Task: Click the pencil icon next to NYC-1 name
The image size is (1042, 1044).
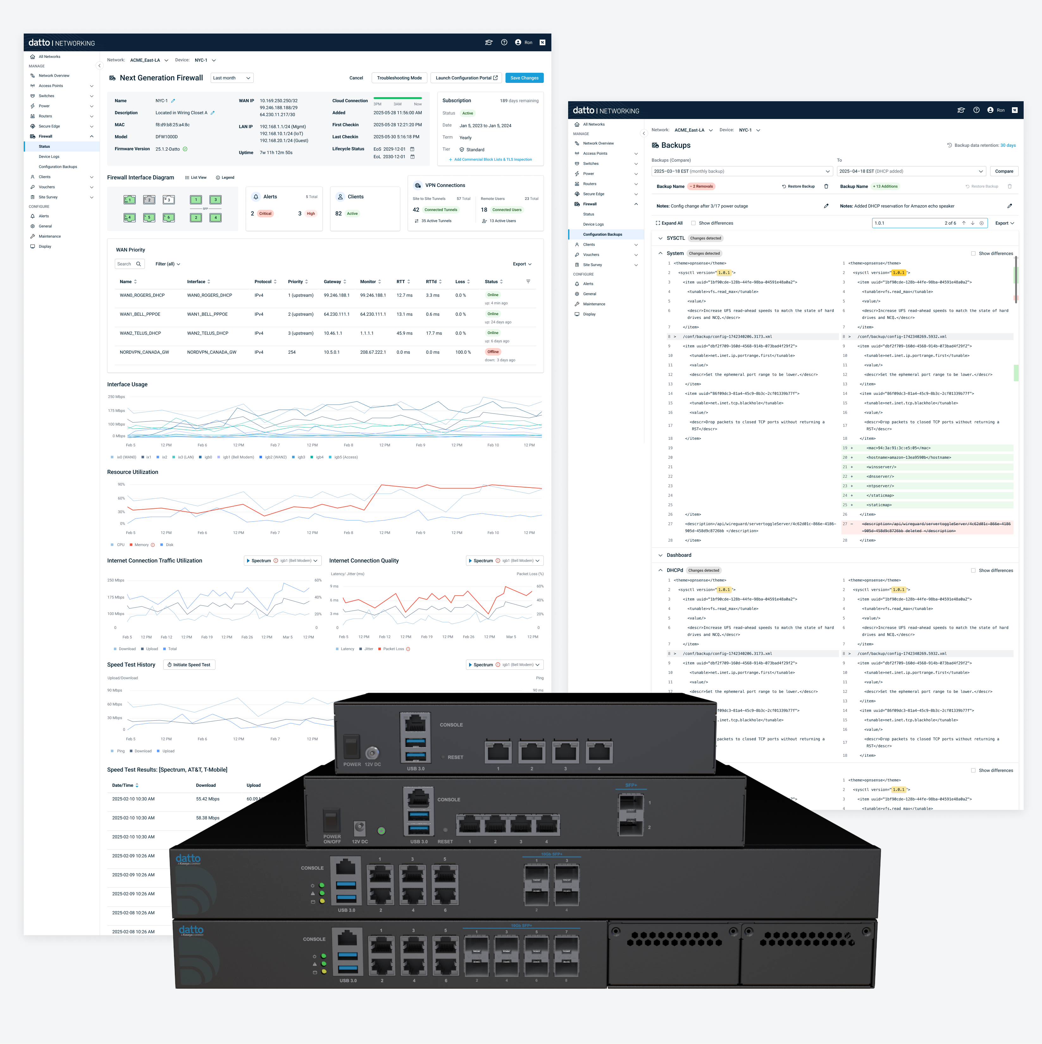Action: (x=173, y=101)
